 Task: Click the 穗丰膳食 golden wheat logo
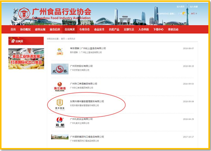60,104
